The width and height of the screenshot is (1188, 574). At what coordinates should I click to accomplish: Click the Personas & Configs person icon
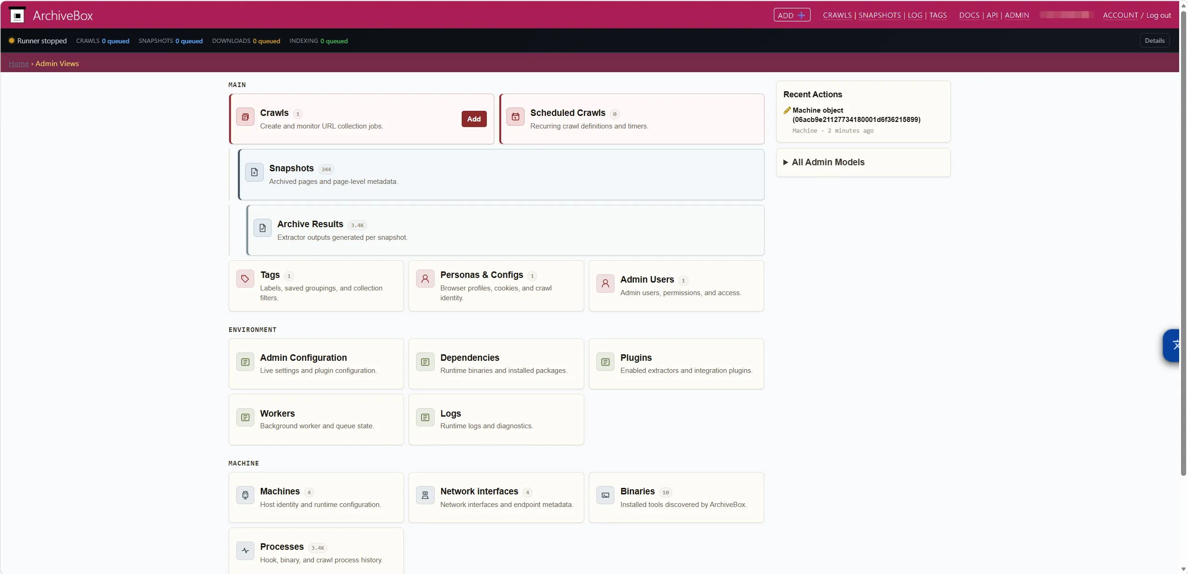coord(425,279)
